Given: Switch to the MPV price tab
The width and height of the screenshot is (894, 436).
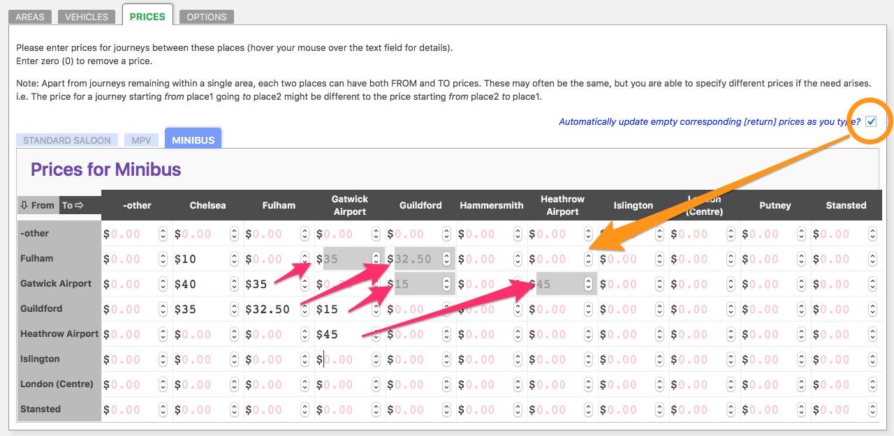Looking at the screenshot, I should tap(142, 140).
